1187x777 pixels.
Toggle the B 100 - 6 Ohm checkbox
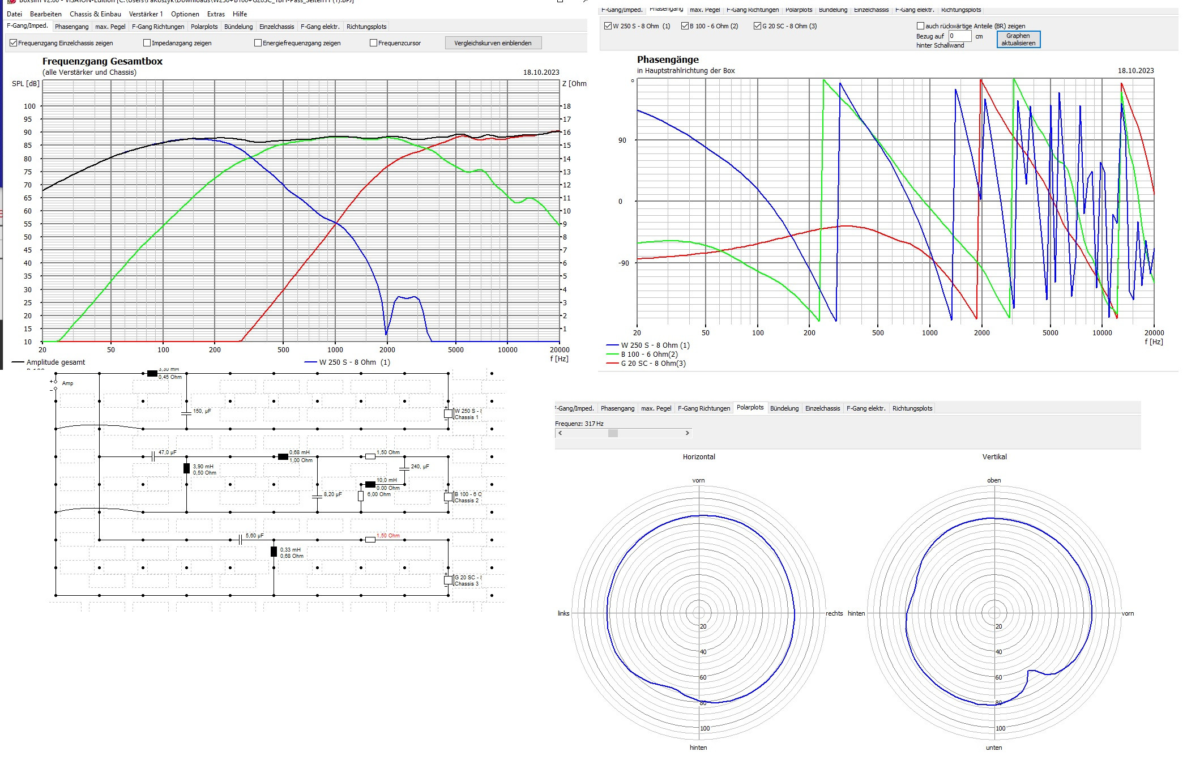tap(685, 26)
